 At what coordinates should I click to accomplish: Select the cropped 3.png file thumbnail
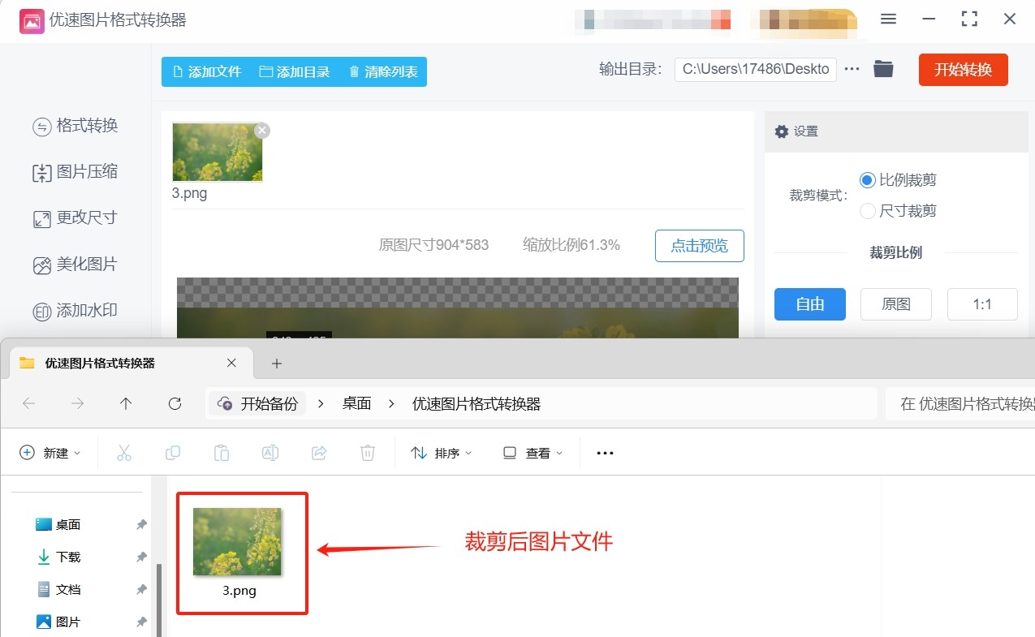238,542
